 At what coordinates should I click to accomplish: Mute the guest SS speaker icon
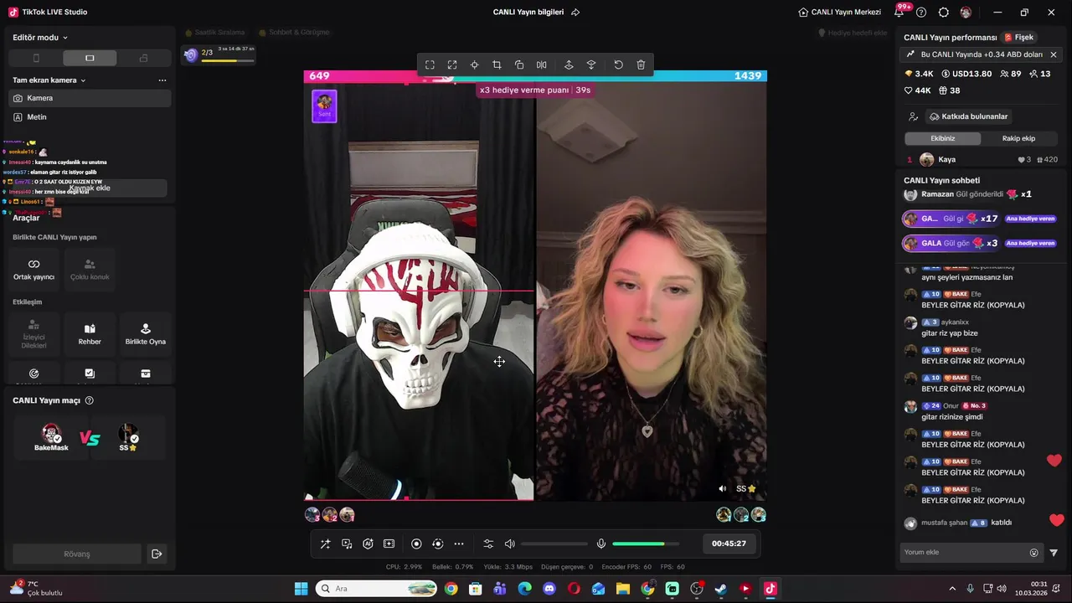723,488
